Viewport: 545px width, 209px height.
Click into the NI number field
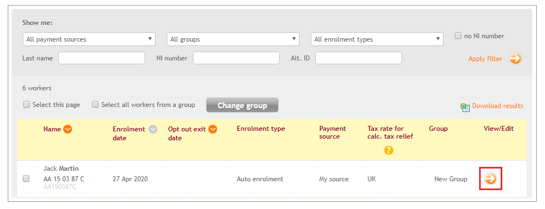pos(236,58)
